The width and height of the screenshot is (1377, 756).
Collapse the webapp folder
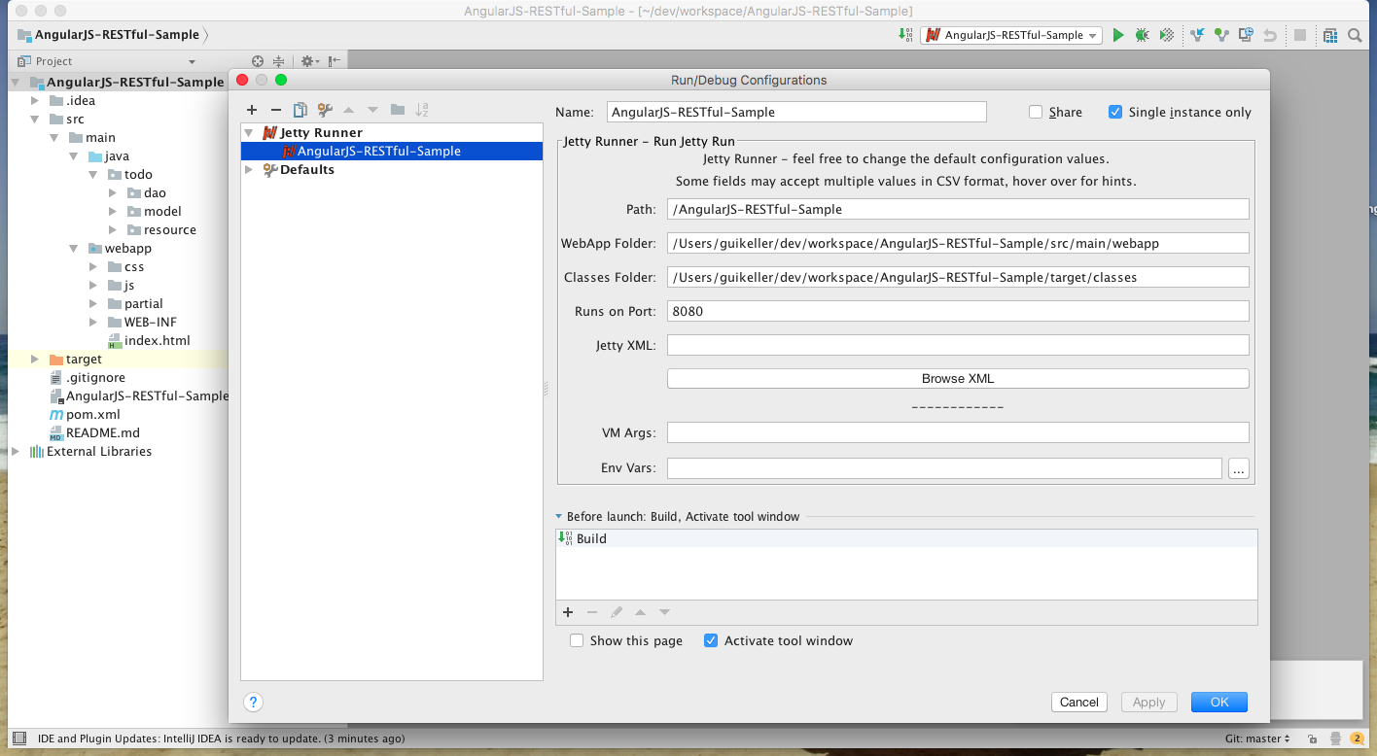click(x=74, y=248)
